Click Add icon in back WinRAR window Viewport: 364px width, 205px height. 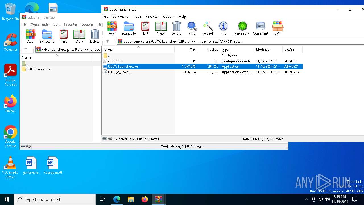30,36
